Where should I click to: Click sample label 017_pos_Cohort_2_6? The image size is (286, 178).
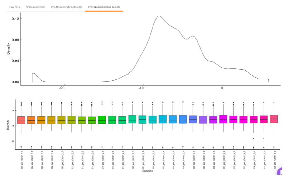click(123, 160)
